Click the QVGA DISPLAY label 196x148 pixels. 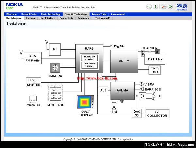(86, 114)
